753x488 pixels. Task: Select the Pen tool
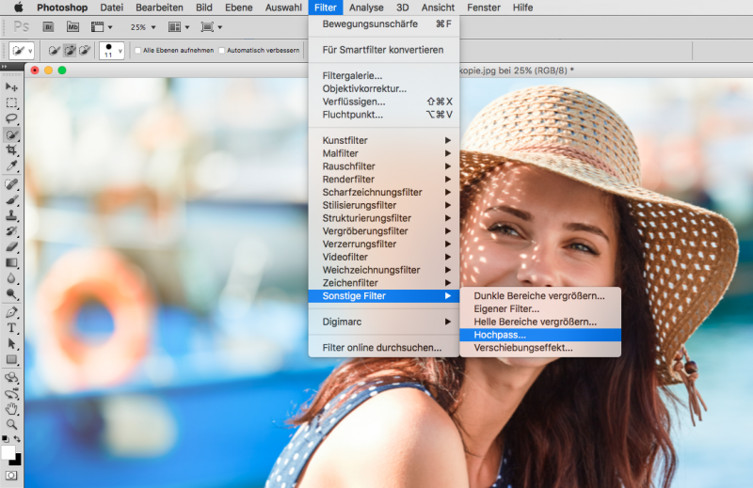(11, 312)
